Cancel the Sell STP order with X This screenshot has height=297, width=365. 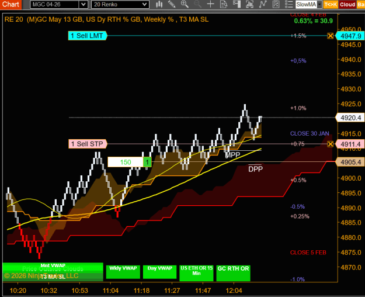click(331, 144)
